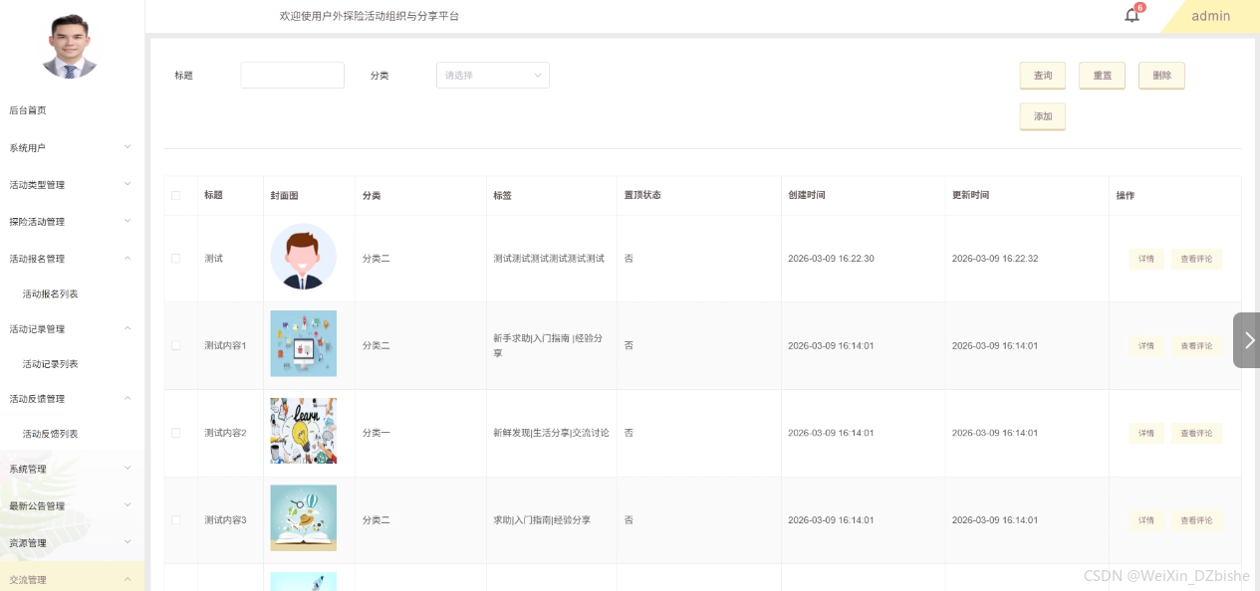Screen dimensions: 1260x591
Task: Check the row titled 测试内容2
Action: (176, 433)
